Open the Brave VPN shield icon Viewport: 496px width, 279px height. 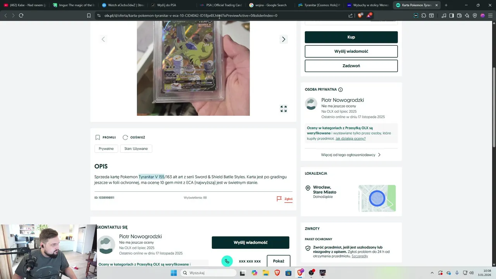click(x=475, y=15)
